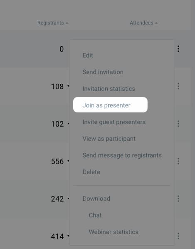Open the three-dot menu for the 0 registrants row
The height and width of the screenshot is (249, 195).
click(x=178, y=49)
